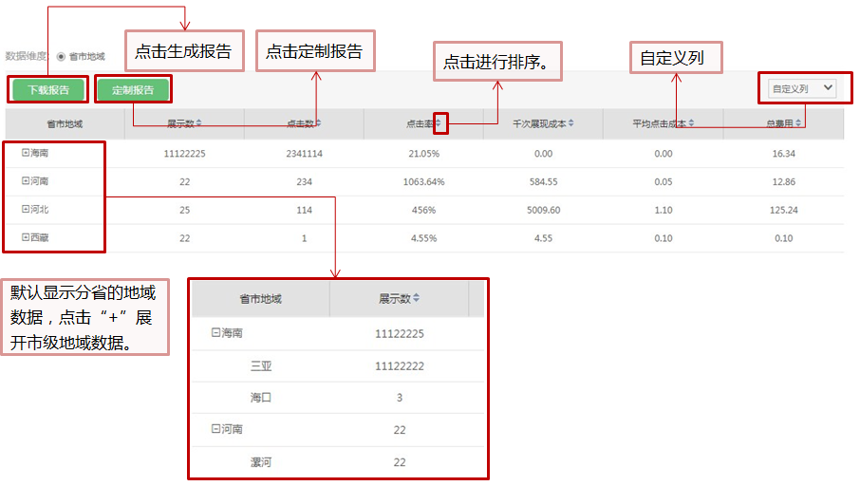Click the green 下载报告 button

(x=47, y=90)
